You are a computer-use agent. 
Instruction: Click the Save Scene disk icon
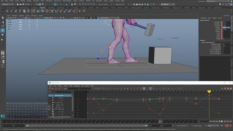pyautogui.click(x=23, y=4)
